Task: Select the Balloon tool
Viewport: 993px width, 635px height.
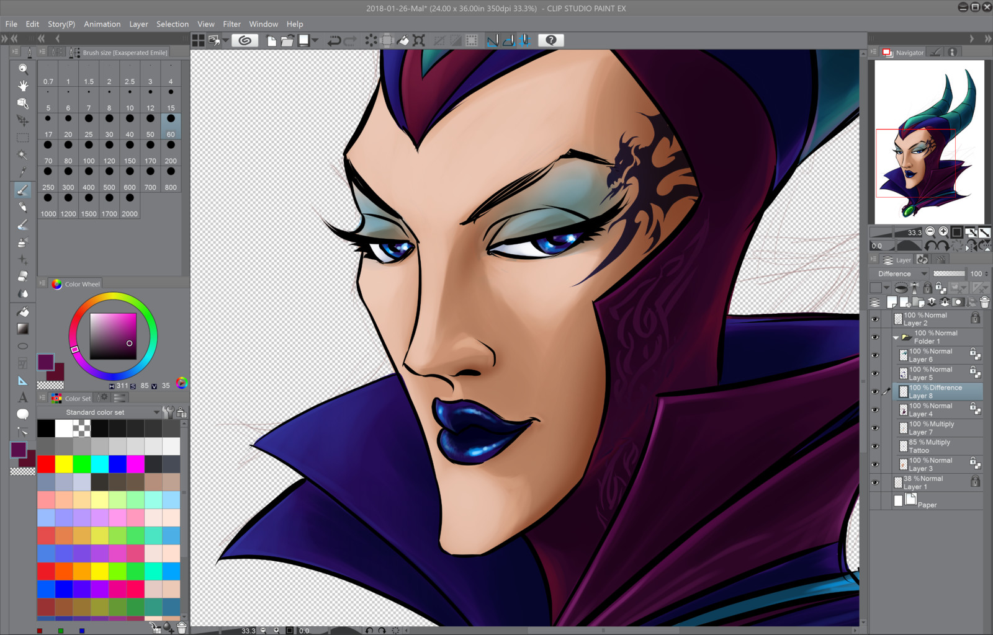Action: point(23,414)
